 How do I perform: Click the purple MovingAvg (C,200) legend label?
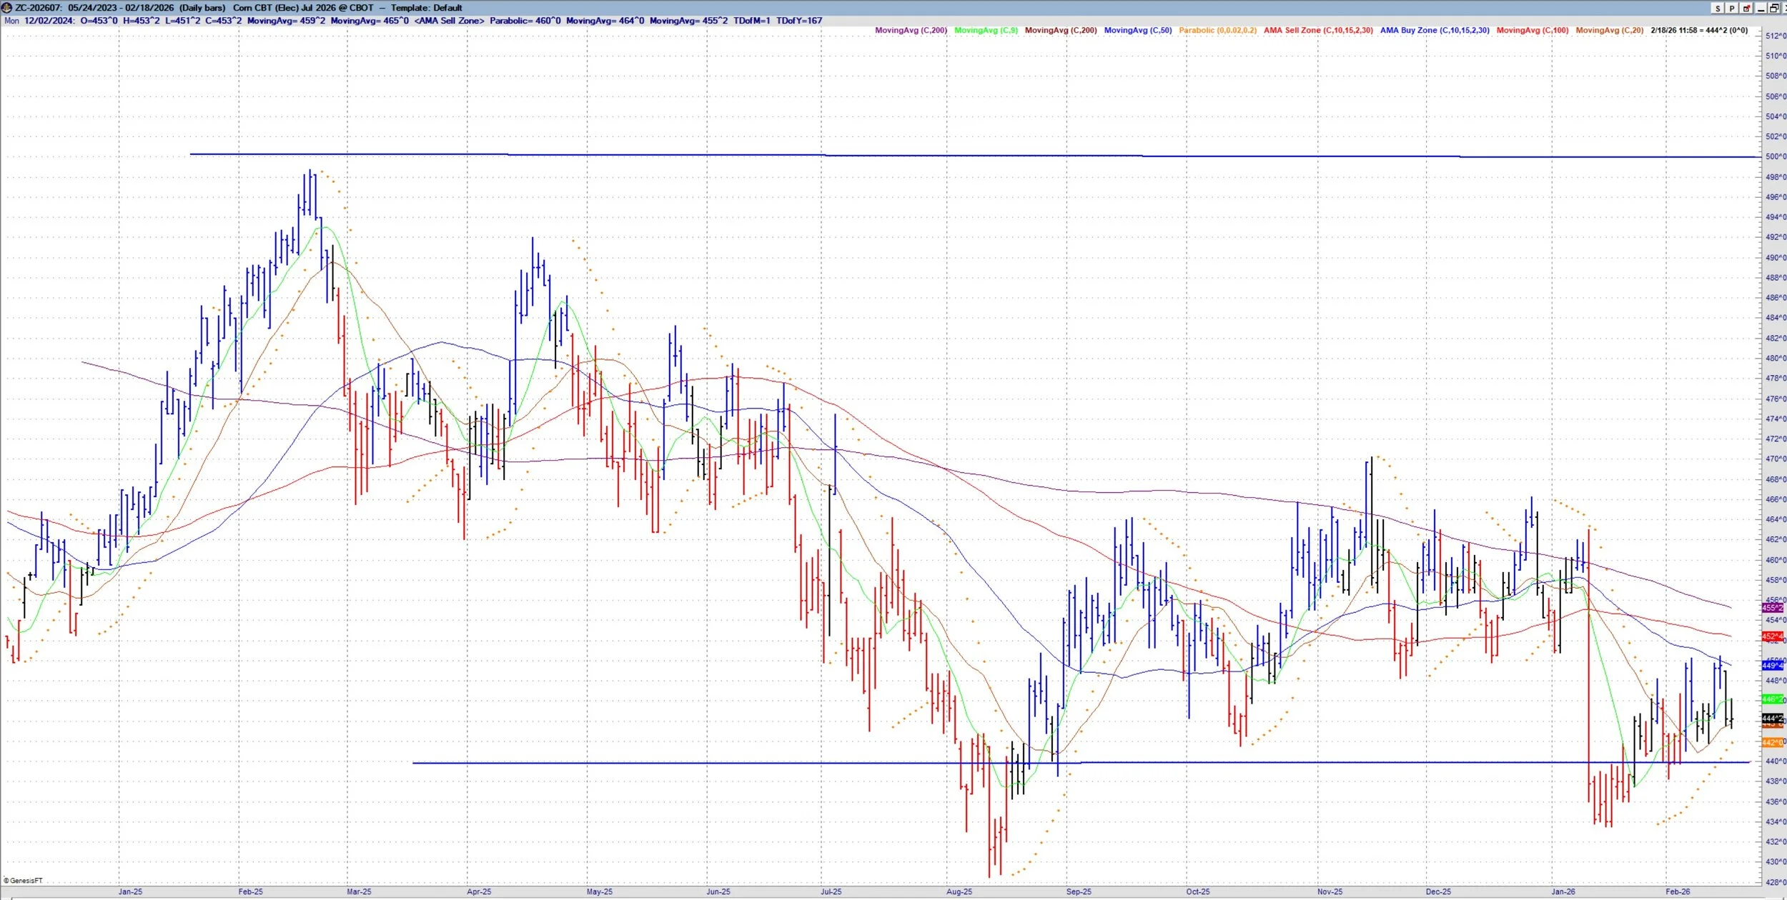click(x=911, y=31)
